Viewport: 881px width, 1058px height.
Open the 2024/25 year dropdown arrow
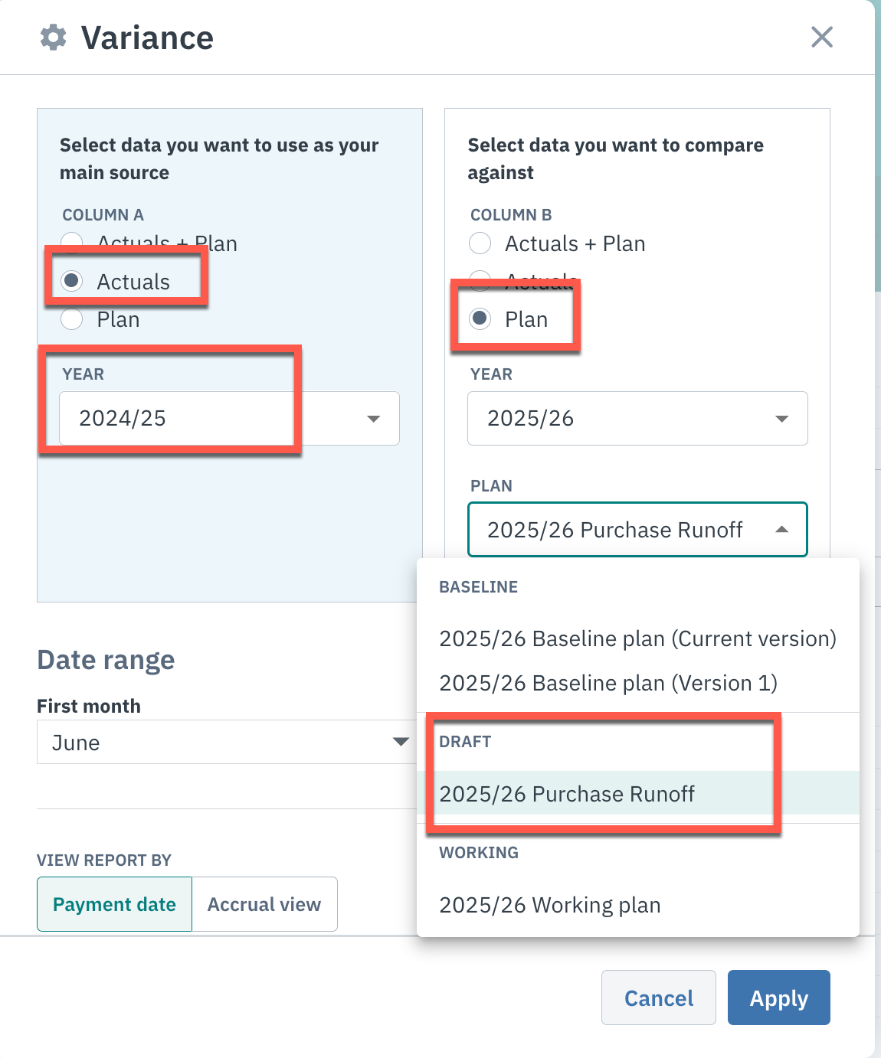pyautogui.click(x=374, y=419)
